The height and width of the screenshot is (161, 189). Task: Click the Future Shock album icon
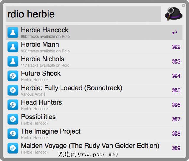point(13,76)
